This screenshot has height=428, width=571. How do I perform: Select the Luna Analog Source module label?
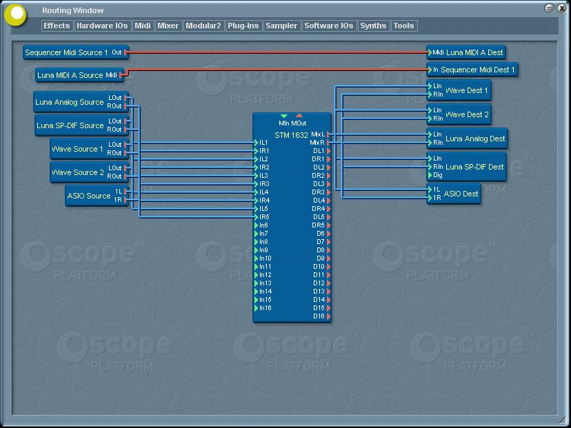[x=70, y=102]
